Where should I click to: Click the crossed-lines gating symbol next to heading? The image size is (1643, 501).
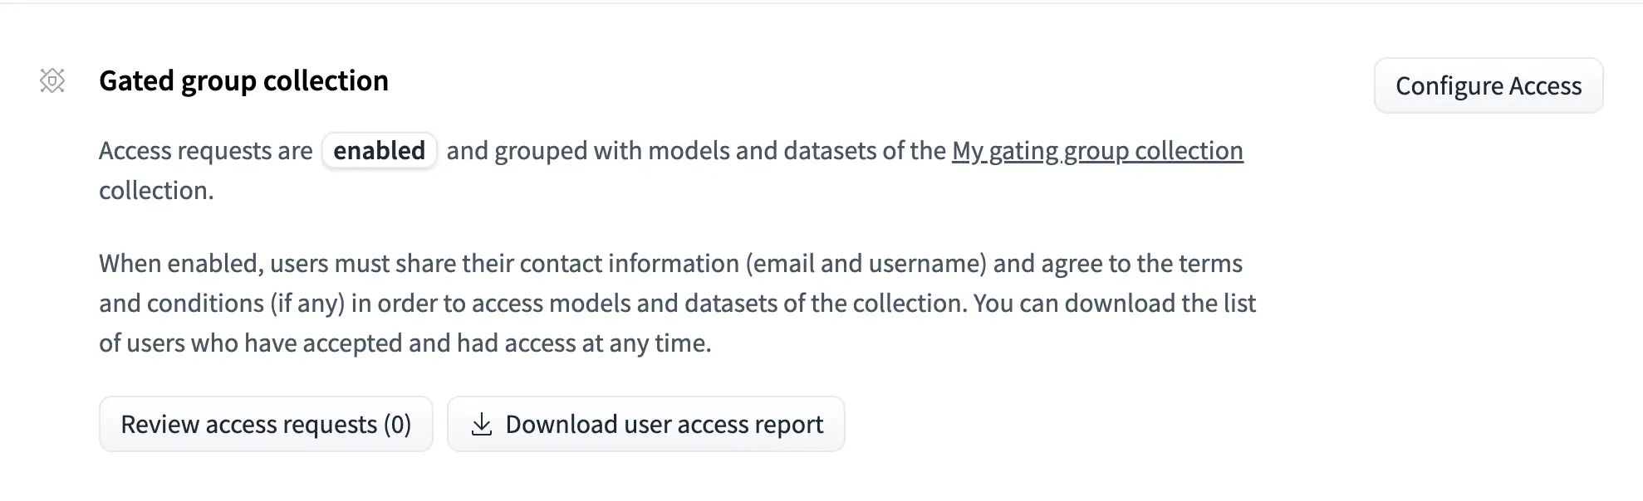(x=52, y=81)
